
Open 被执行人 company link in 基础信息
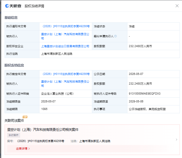(x=65, y=36)
